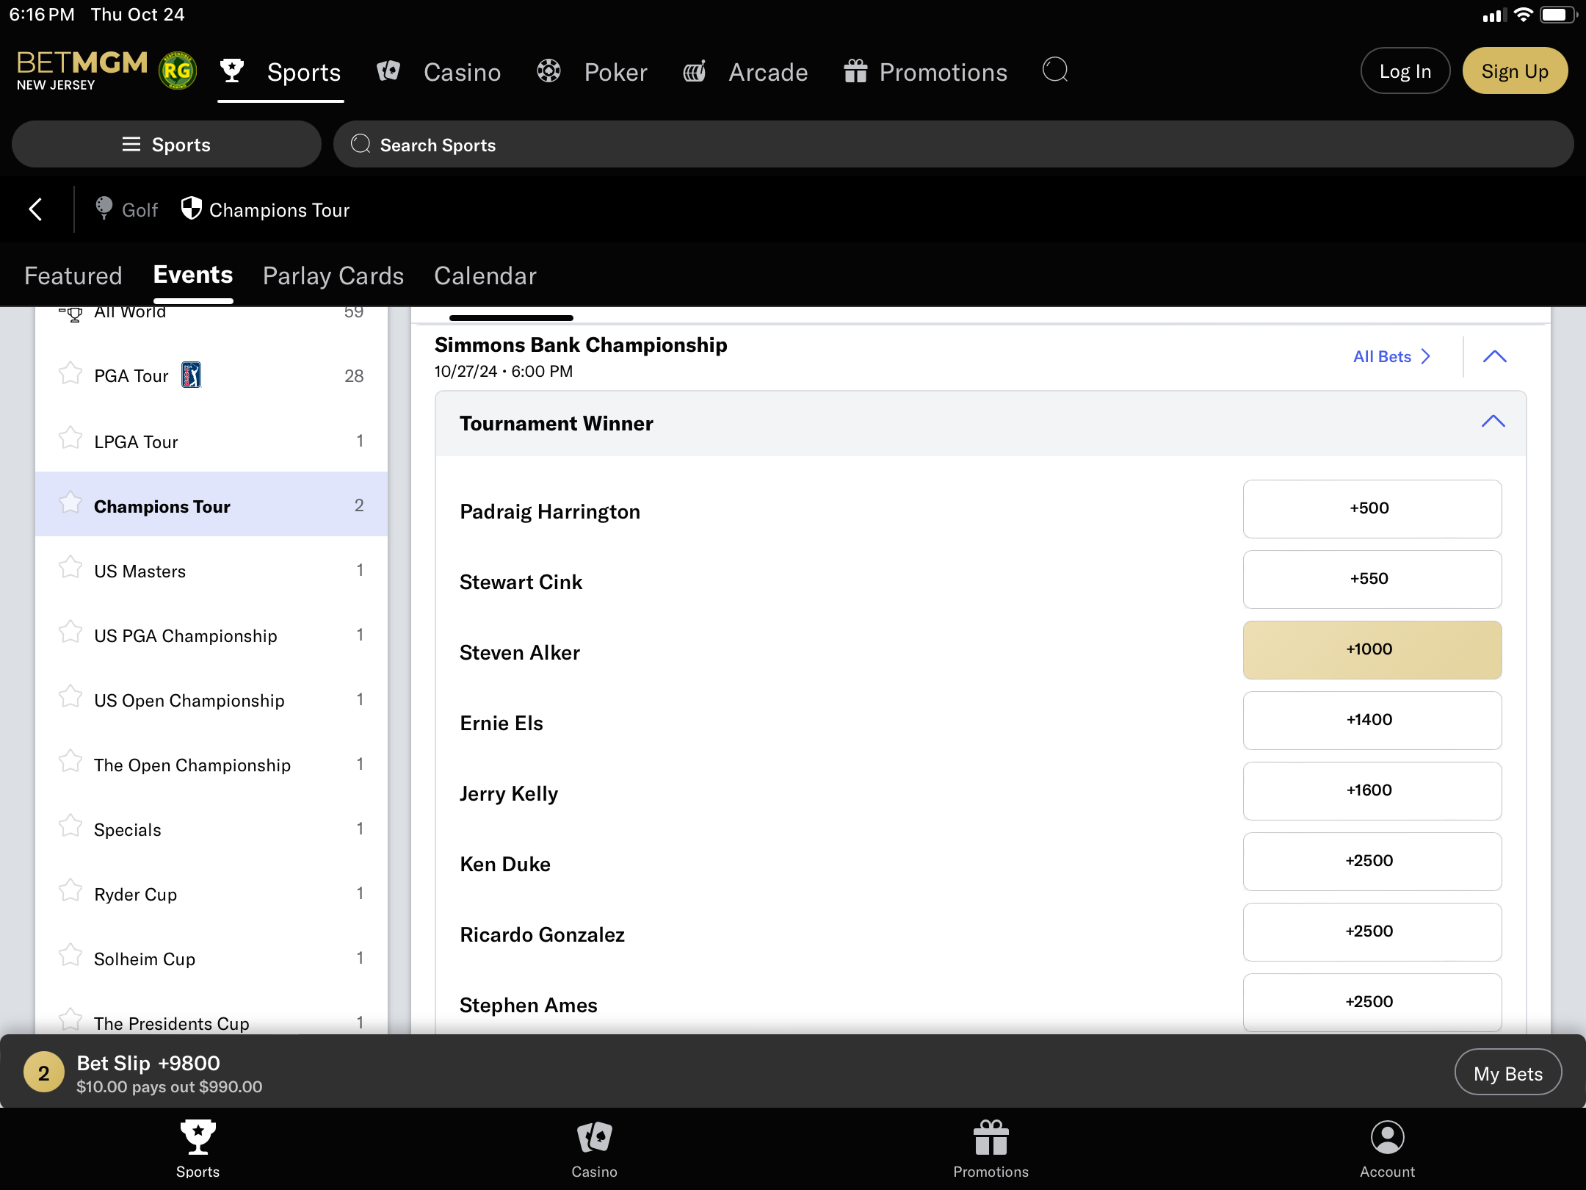Favorite Solheim Cup with its star

coord(70,956)
